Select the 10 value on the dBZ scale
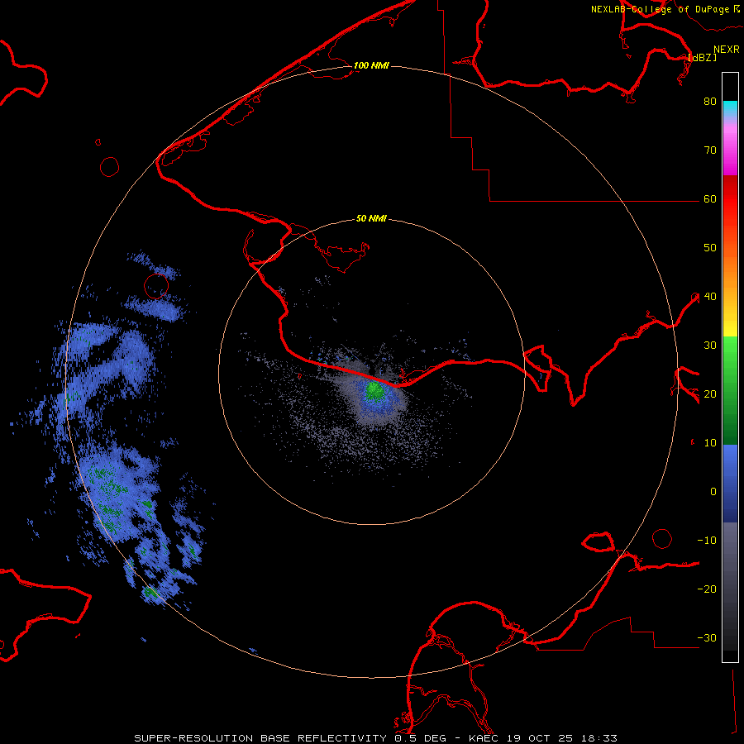 pyautogui.click(x=710, y=443)
